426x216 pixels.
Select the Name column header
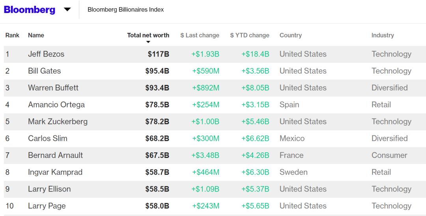tap(36, 35)
